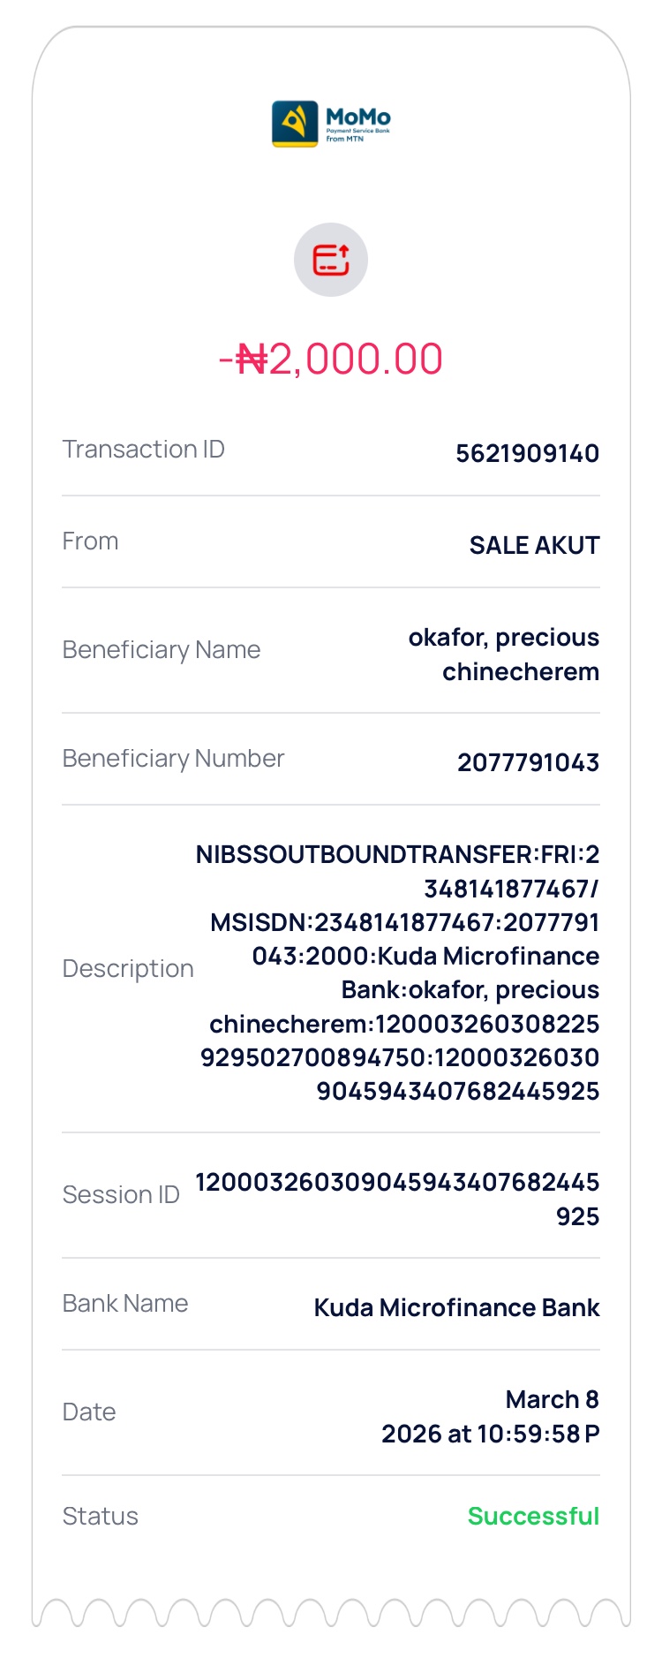The height and width of the screenshot is (1658, 662).
Task: Click the Beneficiary Name label
Action: [161, 650]
